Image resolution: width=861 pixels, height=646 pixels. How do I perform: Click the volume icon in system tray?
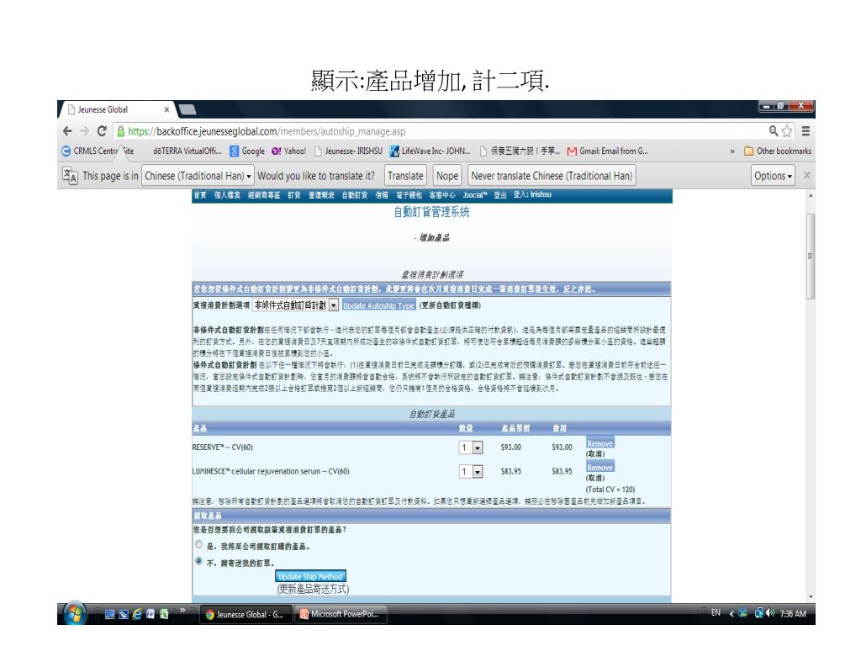pyautogui.click(x=770, y=613)
